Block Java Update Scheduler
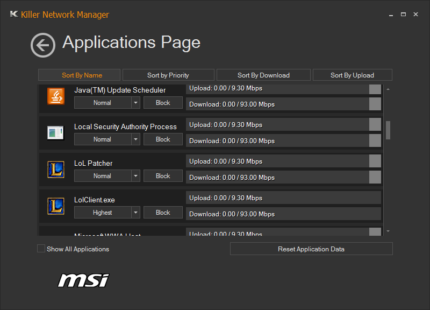 [x=163, y=103]
